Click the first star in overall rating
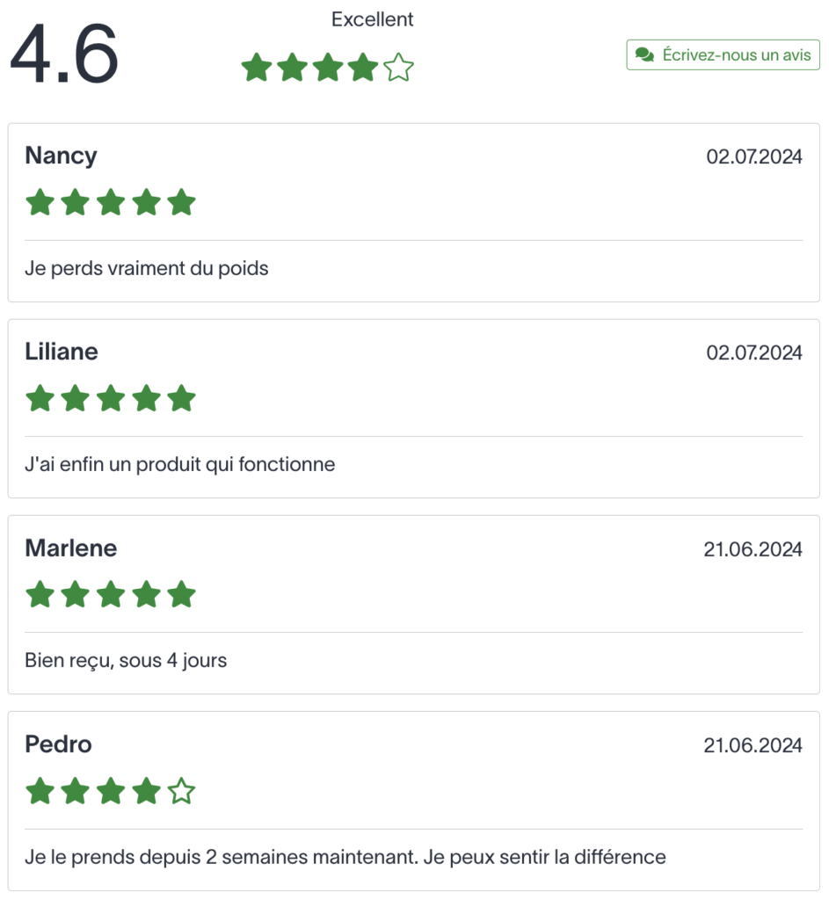 (257, 67)
